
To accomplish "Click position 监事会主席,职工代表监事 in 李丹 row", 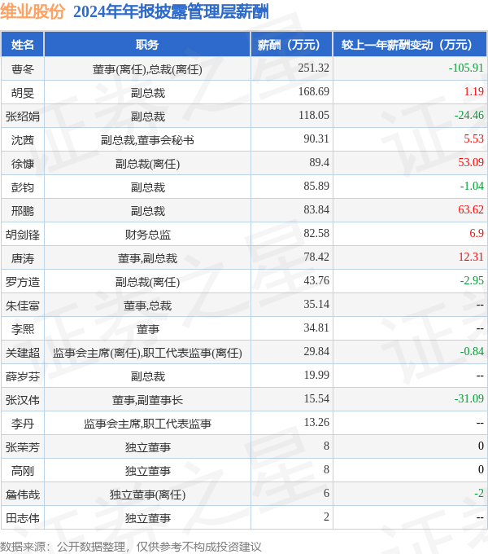I will point(147,424).
